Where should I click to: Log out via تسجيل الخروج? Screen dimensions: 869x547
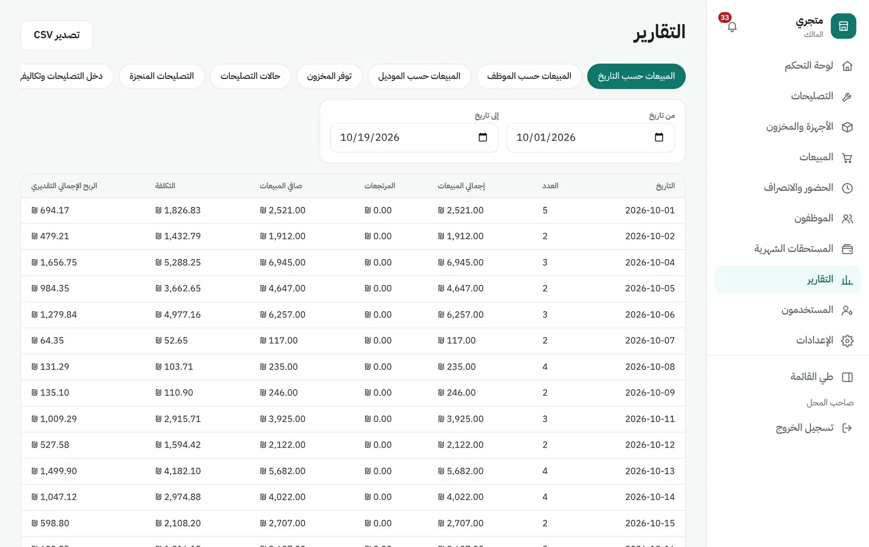tap(788, 428)
